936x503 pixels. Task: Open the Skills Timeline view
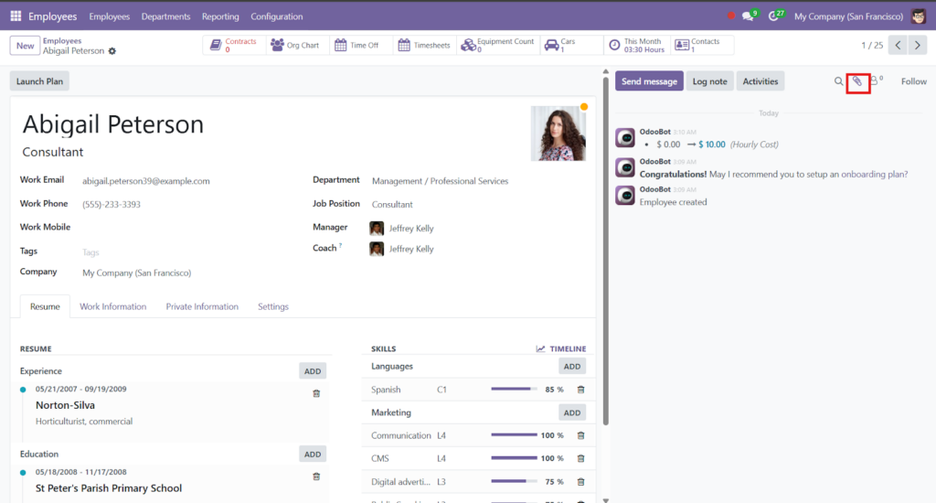(561, 348)
